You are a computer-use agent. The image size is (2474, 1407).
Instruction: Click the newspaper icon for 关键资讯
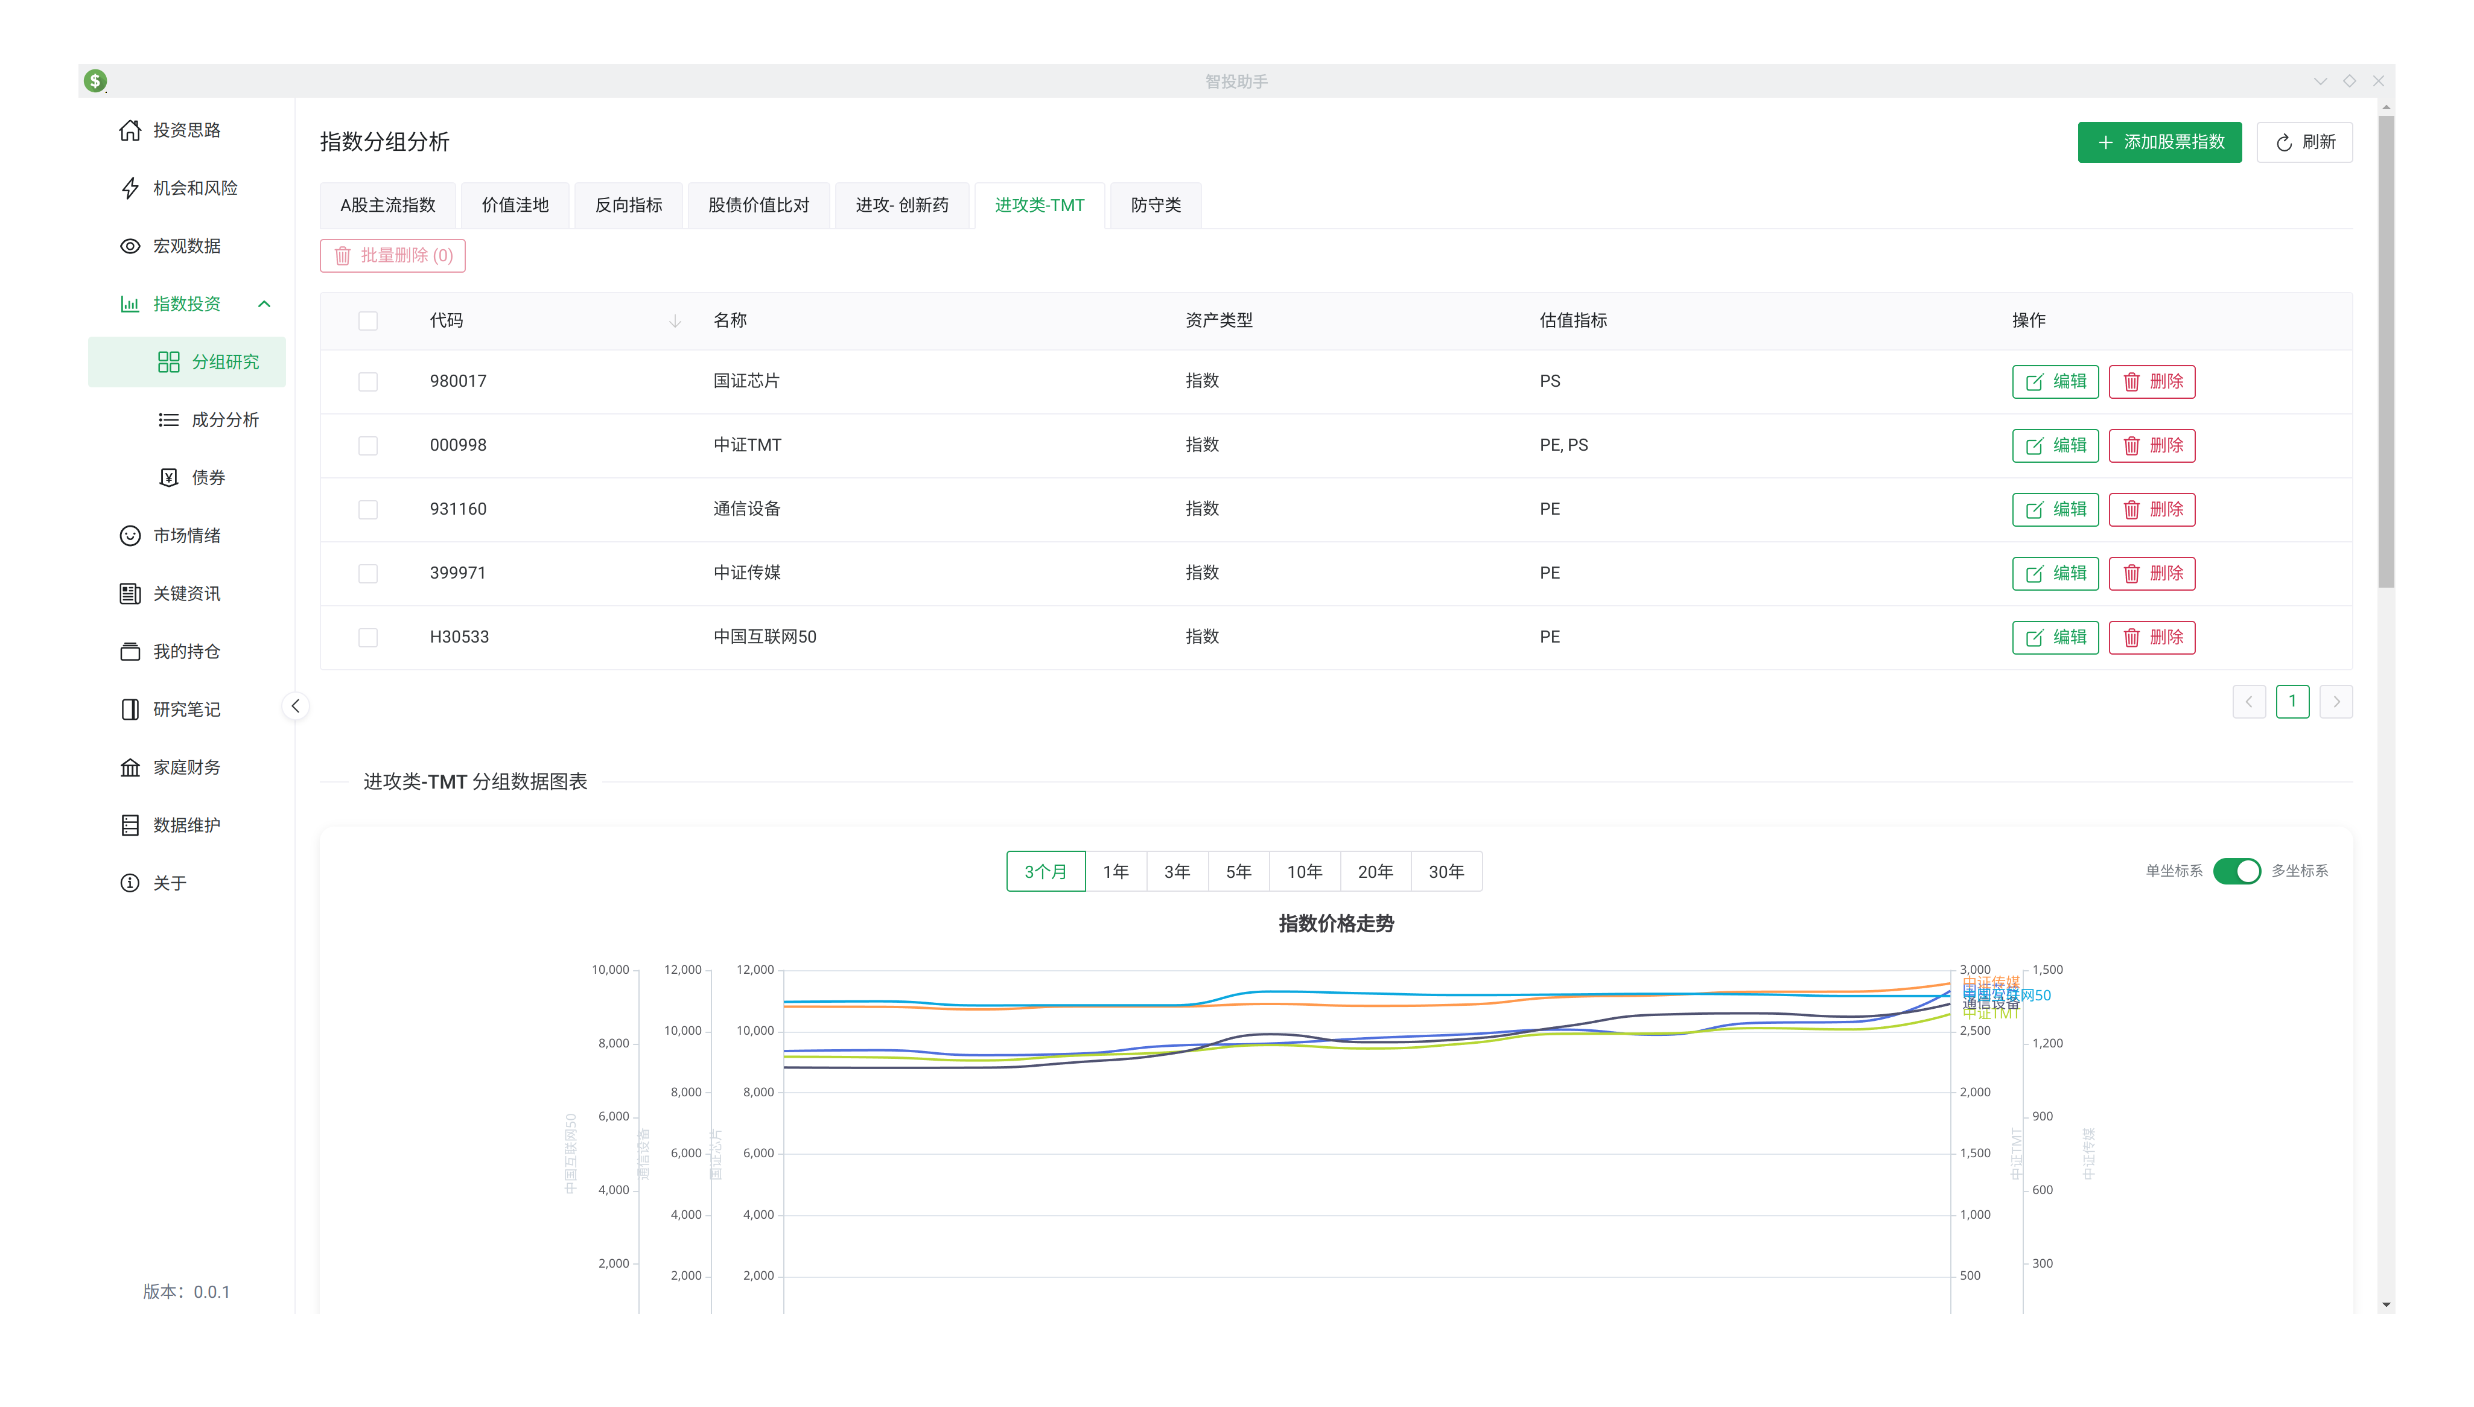(130, 593)
